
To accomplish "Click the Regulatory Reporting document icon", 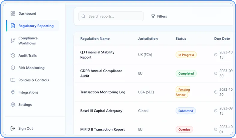I will click(13, 26).
